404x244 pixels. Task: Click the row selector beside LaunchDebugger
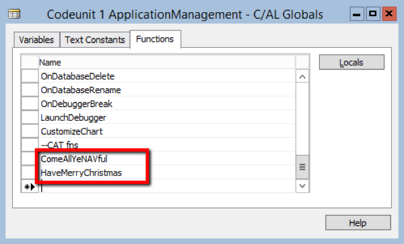coord(30,117)
